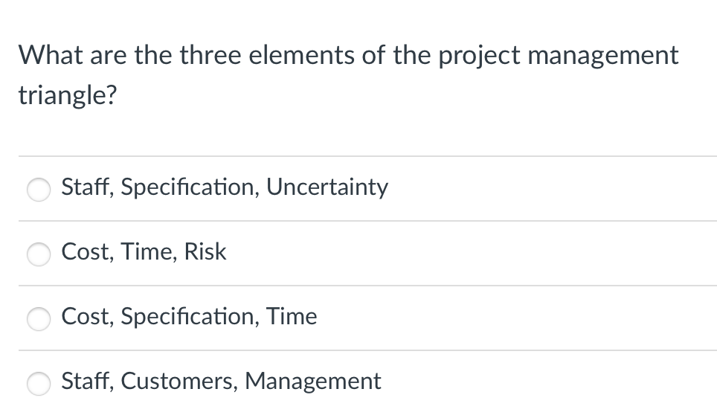Click "Cost" in the "Cost, Time, Risk" option
The height and width of the screenshot is (418, 717).
87,251
